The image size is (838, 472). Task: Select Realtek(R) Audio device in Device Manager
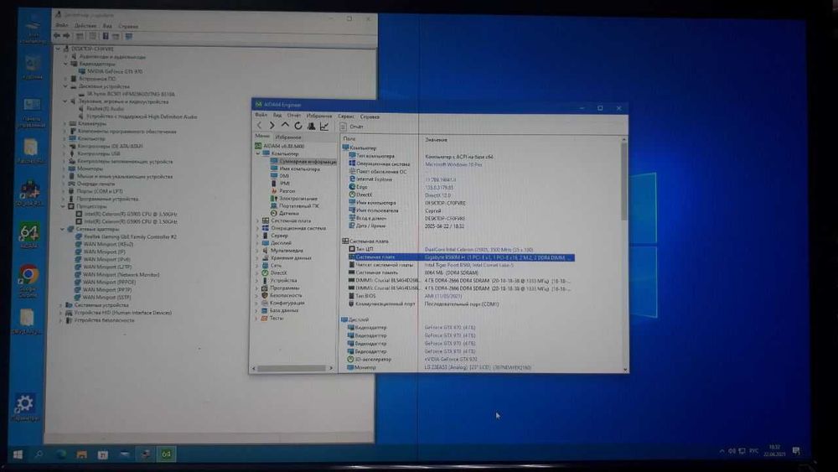(x=105, y=108)
